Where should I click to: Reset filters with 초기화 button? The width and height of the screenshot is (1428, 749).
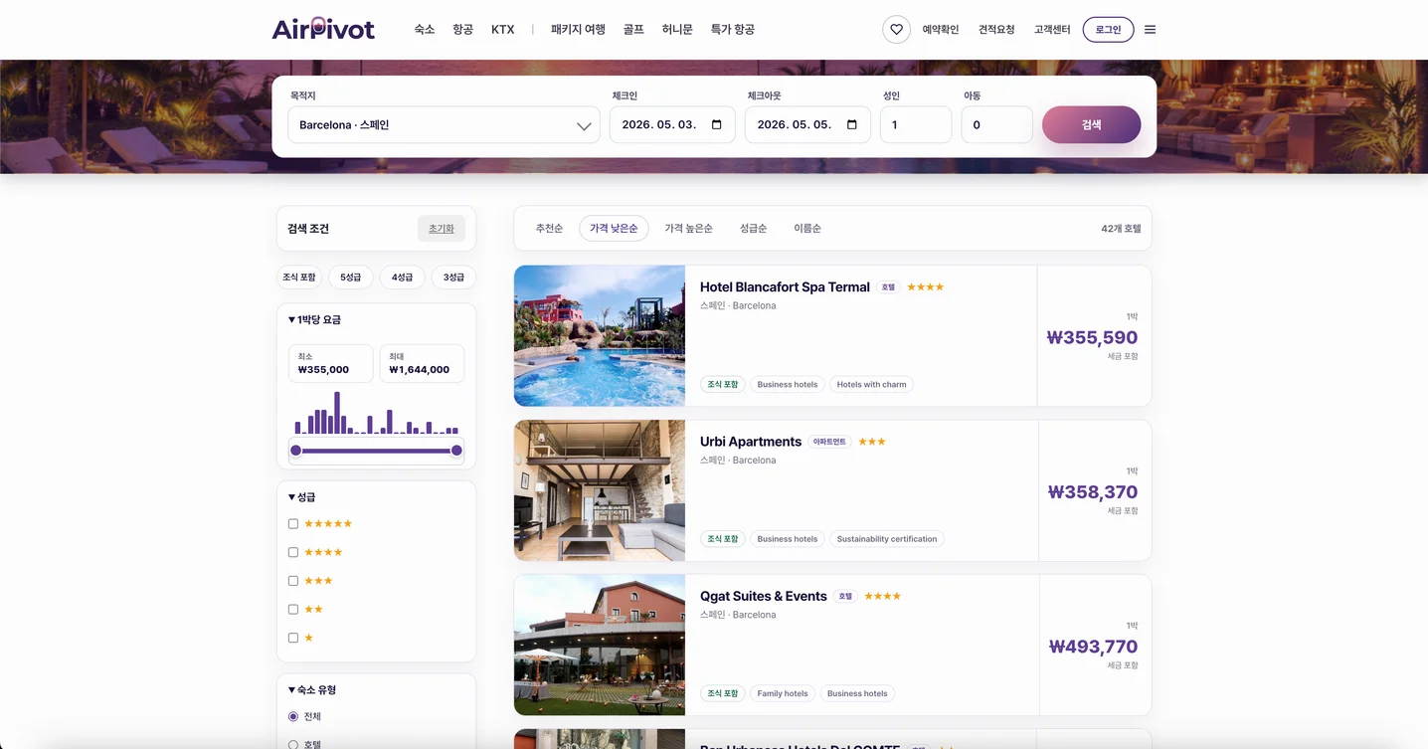442,229
